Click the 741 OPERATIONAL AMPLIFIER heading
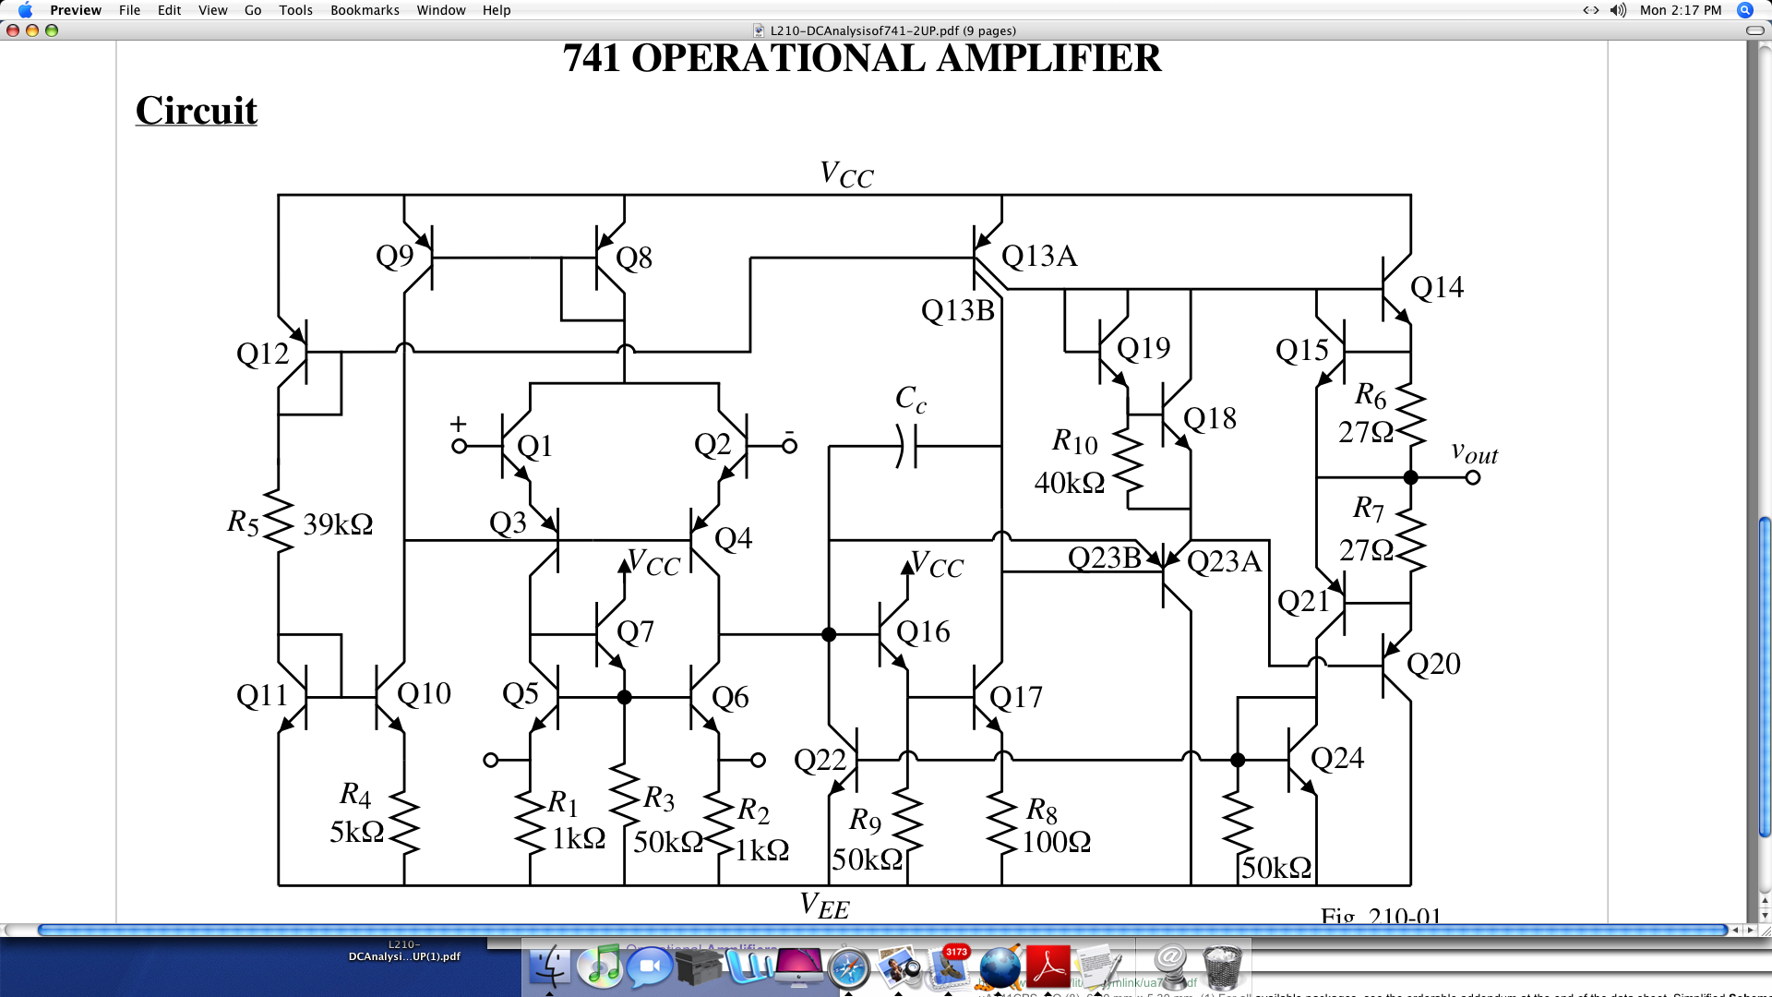The height and width of the screenshot is (997, 1772). [862, 58]
